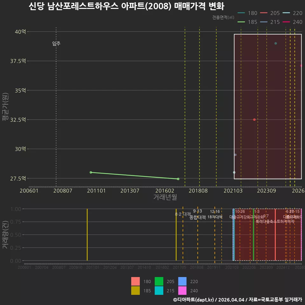This screenshot has width=305, height=305.
Task: Click the 202309 label on upper chart axis
Action: 267,191
